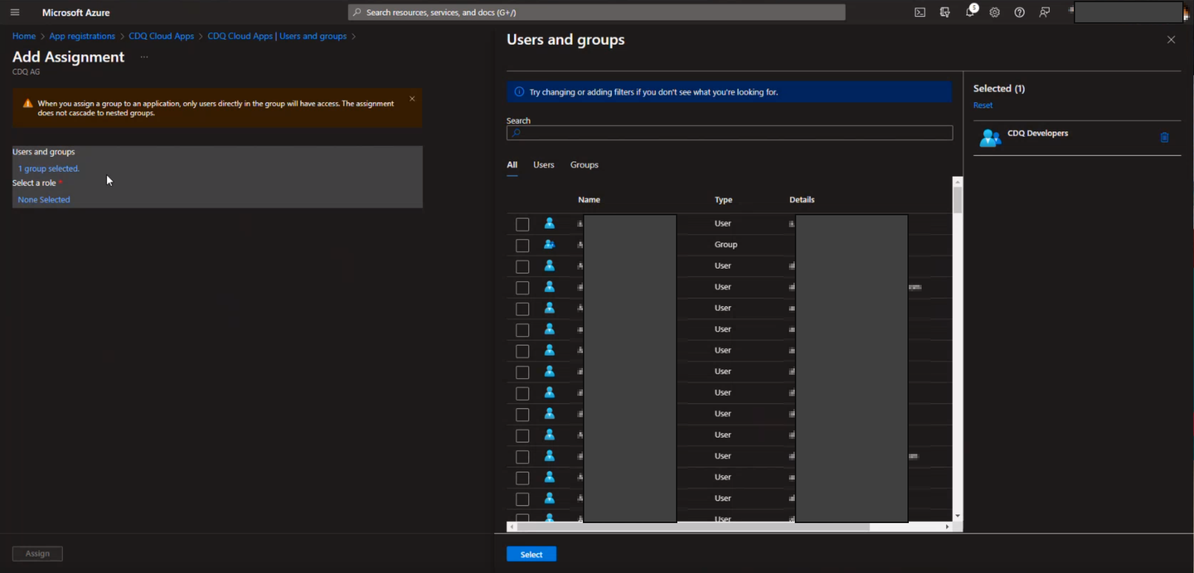
Task: Click the CDQ Developers group icon
Action: (x=990, y=138)
